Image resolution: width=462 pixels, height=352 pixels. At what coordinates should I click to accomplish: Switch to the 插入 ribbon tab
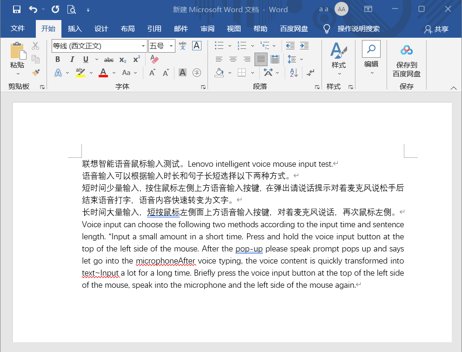click(74, 28)
